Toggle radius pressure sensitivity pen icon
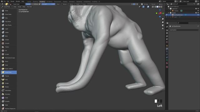The height and width of the screenshot is (112, 200). point(40,4)
